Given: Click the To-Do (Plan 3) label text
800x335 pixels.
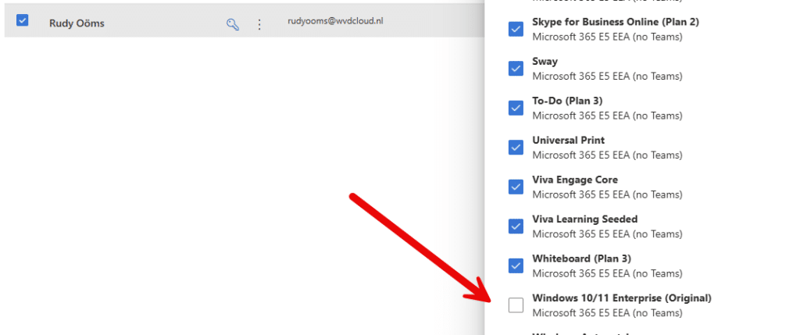Looking at the screenshot, I should coord(566,101).
